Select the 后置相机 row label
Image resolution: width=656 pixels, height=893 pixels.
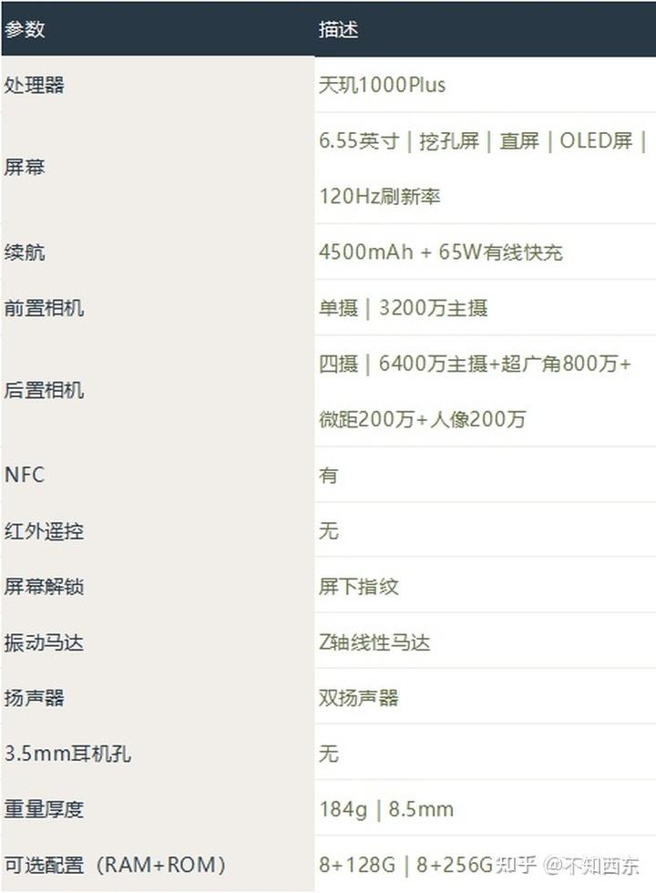coord(44,391)
